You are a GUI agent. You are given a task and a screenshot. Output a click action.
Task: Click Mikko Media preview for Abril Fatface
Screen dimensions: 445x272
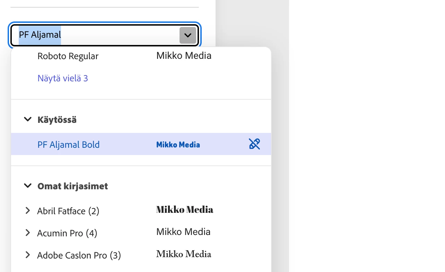[185, 209]
